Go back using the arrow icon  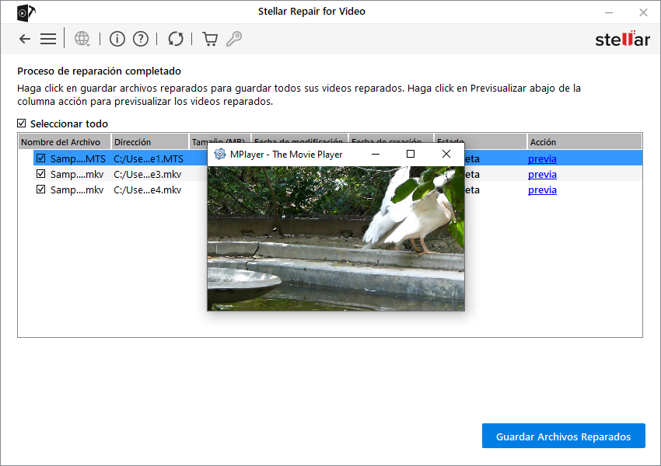click(25, 39)
